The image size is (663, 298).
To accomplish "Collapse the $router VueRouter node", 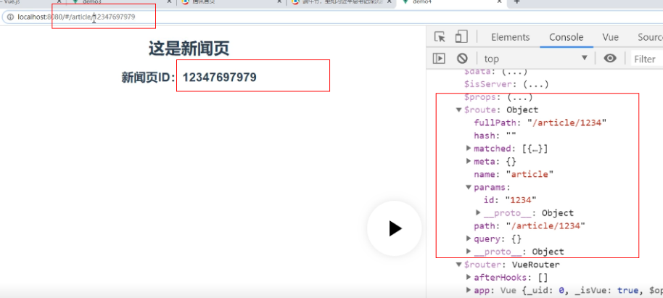I will coord(458,265).
